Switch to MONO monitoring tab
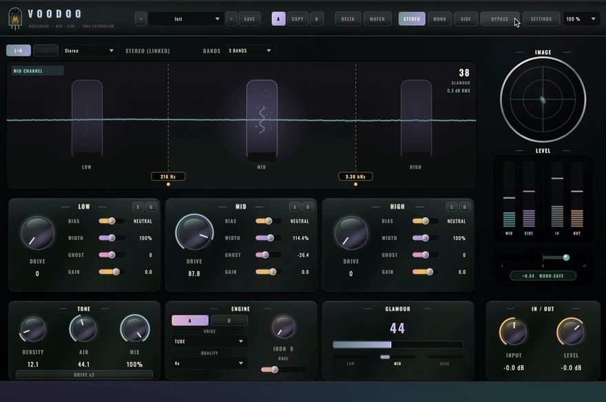Screen dimensions: 606x402 439,19
